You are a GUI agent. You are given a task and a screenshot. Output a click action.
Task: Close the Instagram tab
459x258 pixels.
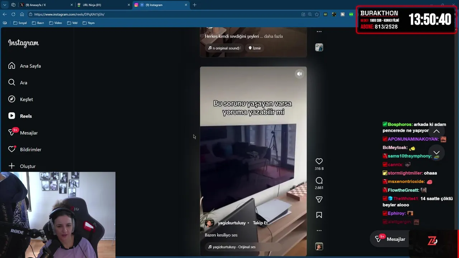[186, 5]
